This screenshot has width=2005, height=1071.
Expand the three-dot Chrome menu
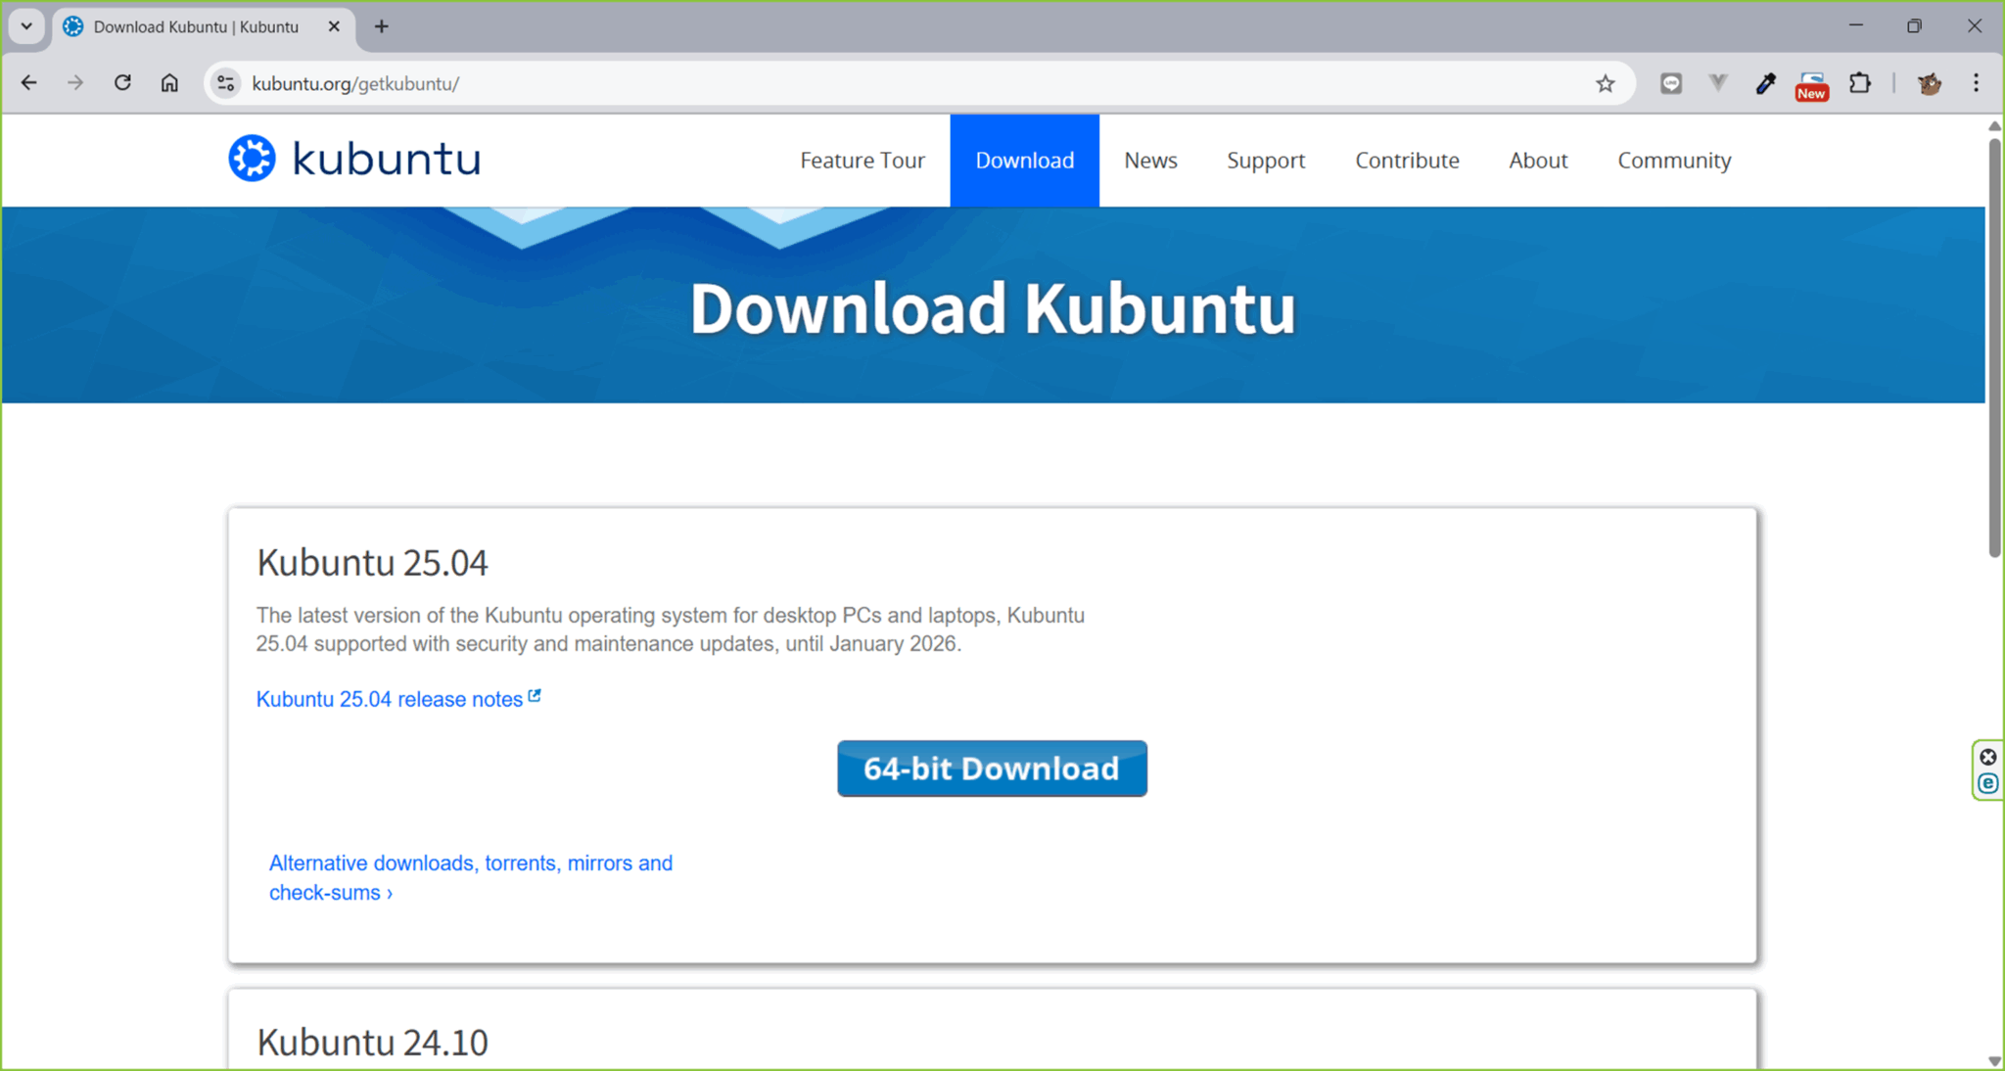coord(1979,83)
